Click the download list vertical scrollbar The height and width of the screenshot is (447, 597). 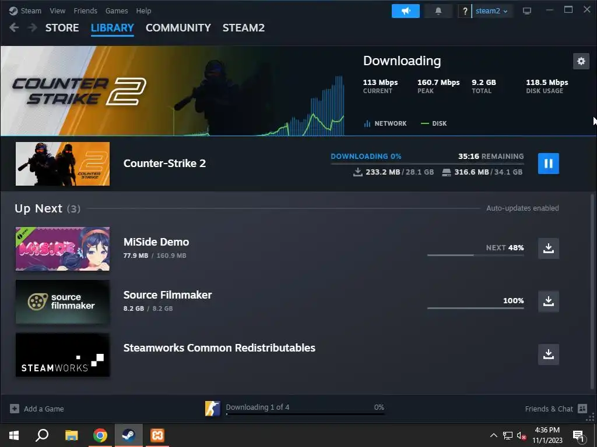[x=592, y=292]
